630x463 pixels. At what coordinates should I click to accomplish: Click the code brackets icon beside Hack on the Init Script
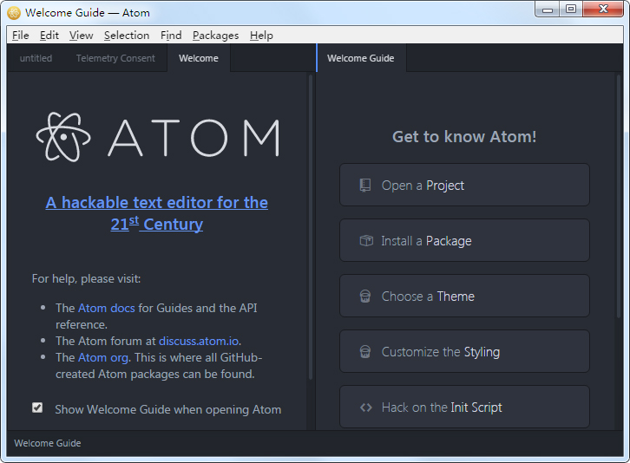point(366,408)
